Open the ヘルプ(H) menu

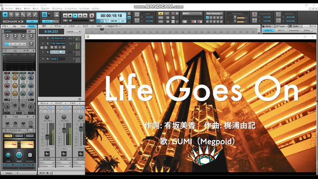tap(95, 9)
